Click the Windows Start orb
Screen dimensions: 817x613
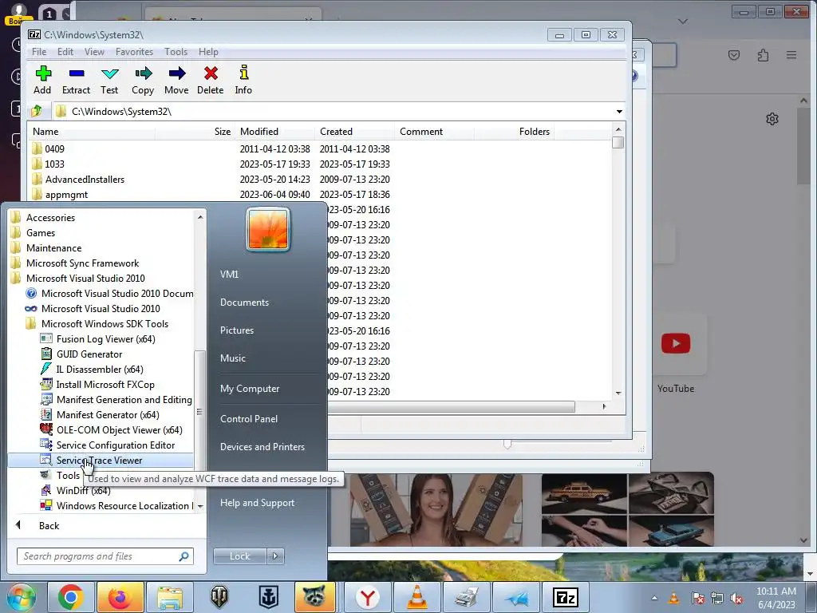22,597
